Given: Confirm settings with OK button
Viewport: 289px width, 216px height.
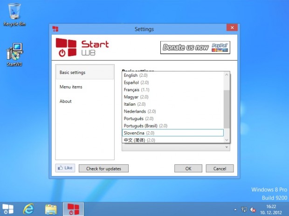Looking at the screenshot, I should click(188, 169).
